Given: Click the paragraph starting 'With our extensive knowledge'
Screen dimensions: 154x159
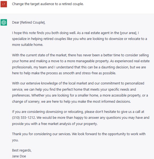Looking at the screenshot, I should pyautogui.click(x=80, y=93).
